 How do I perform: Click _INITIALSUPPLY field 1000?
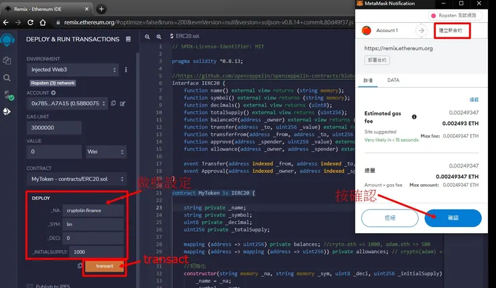coord(97,252)
